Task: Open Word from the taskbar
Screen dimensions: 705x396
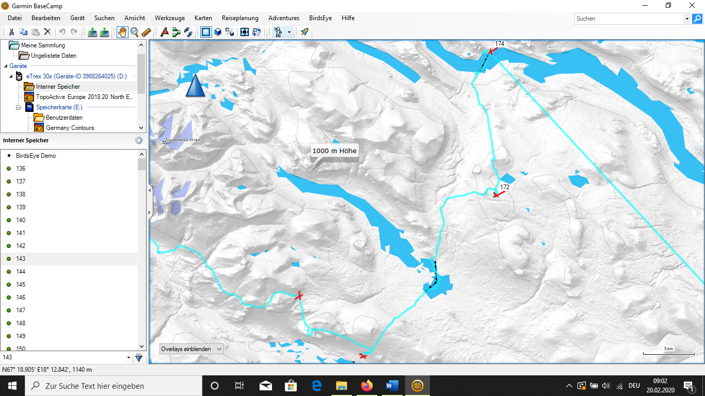Action: click(x=392, y=386)
